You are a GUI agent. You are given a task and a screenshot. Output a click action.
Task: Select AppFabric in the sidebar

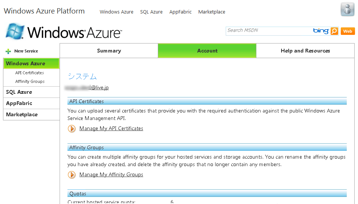pyautogui.click(x=31, y=103)
